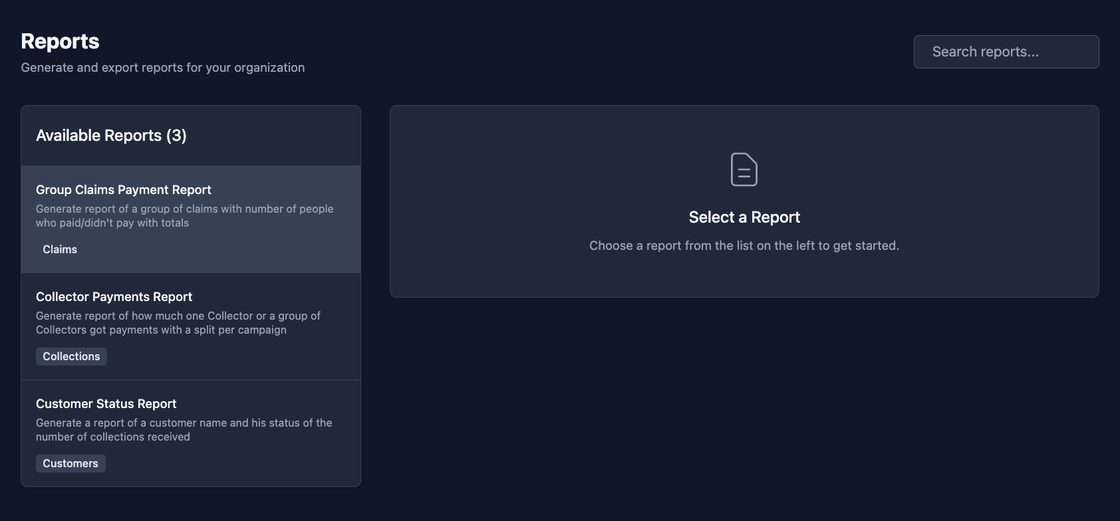Click 'who paid/didn't pay with totals' line
1120x521 pixels.
(112, 223)
